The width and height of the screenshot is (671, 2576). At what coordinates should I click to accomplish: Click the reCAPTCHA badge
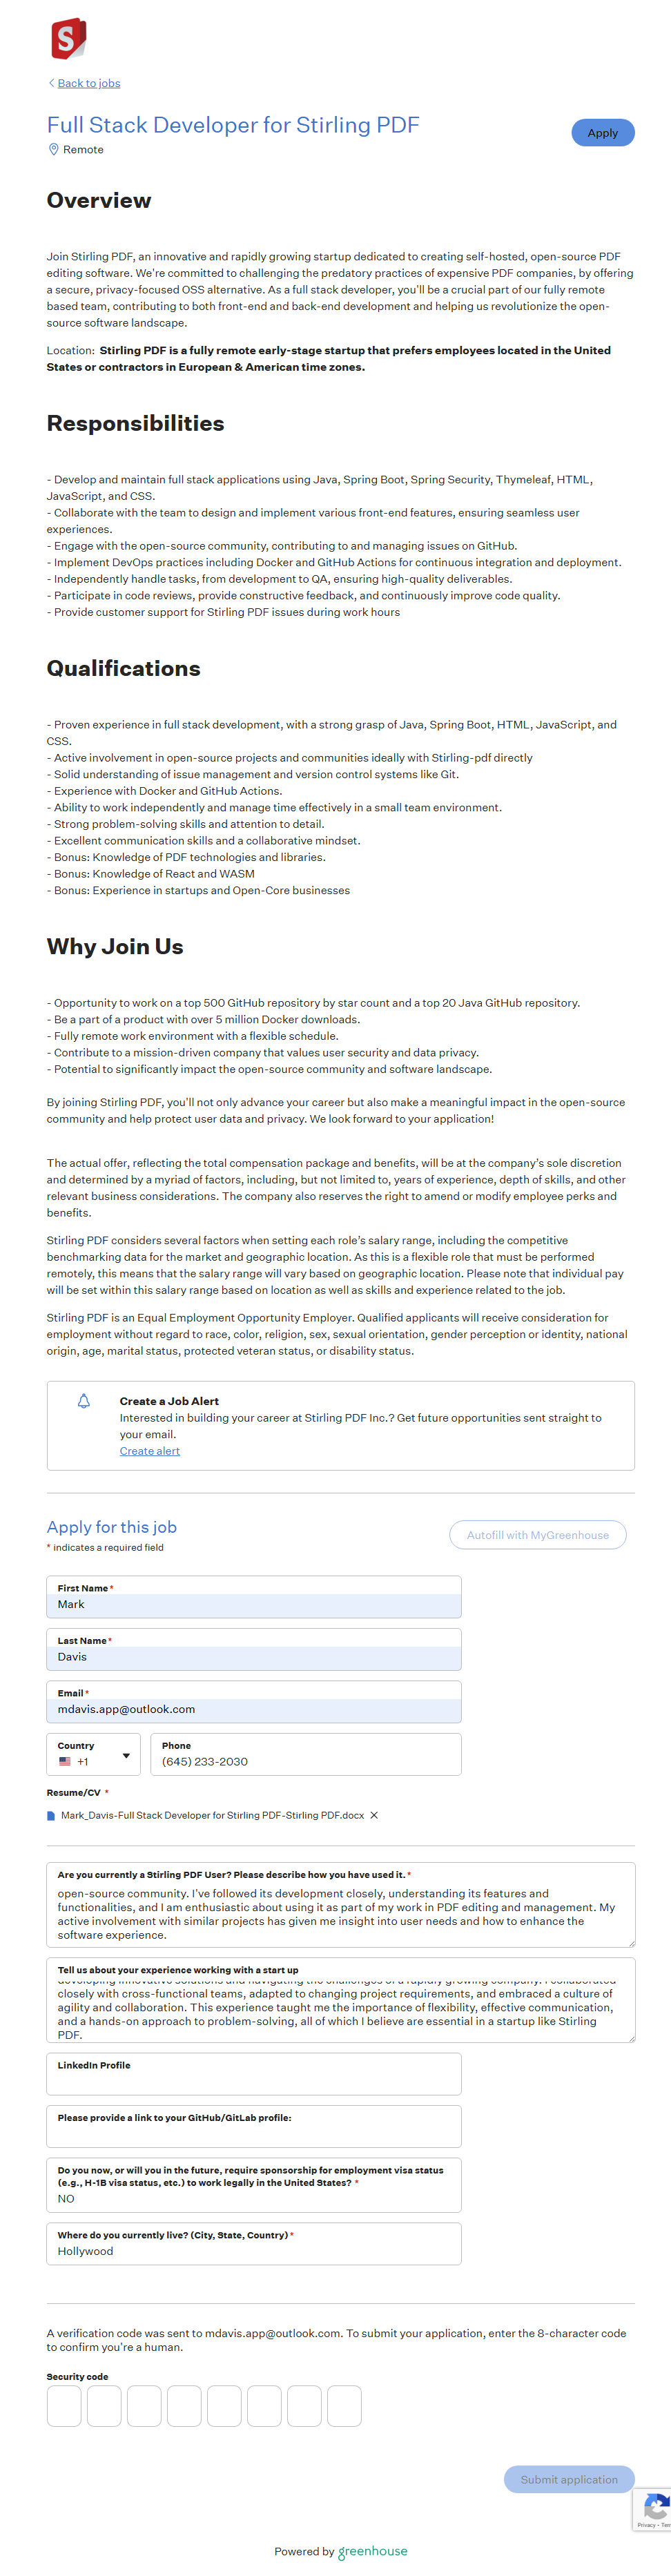(654, 2508)
